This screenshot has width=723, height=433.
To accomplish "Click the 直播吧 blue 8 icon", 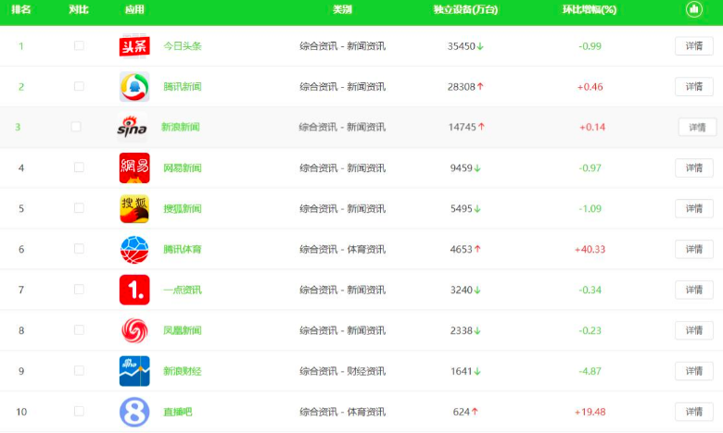I will [134, 412].
